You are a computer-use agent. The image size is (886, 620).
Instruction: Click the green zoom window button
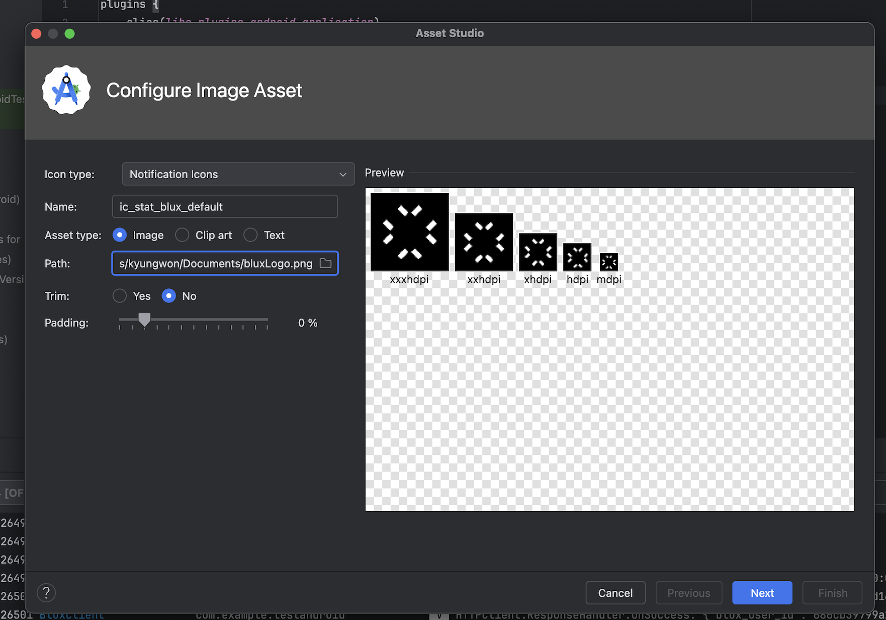pyautogui.click(x=70, y=34)
